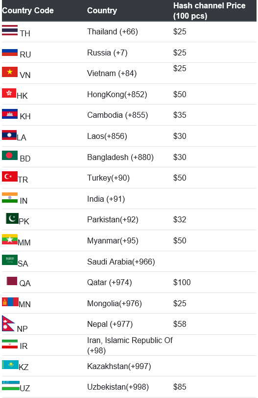Select the Cambodia flag icon

pyautogui.click(x=10, y=114)
